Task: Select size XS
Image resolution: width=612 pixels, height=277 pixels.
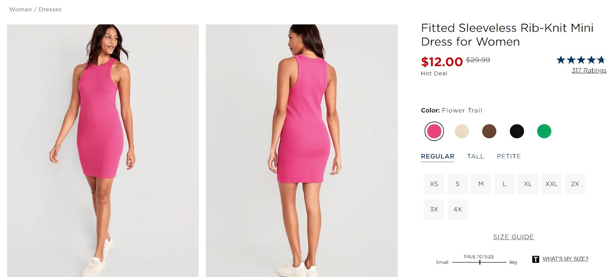Action: tap(434, 184)
